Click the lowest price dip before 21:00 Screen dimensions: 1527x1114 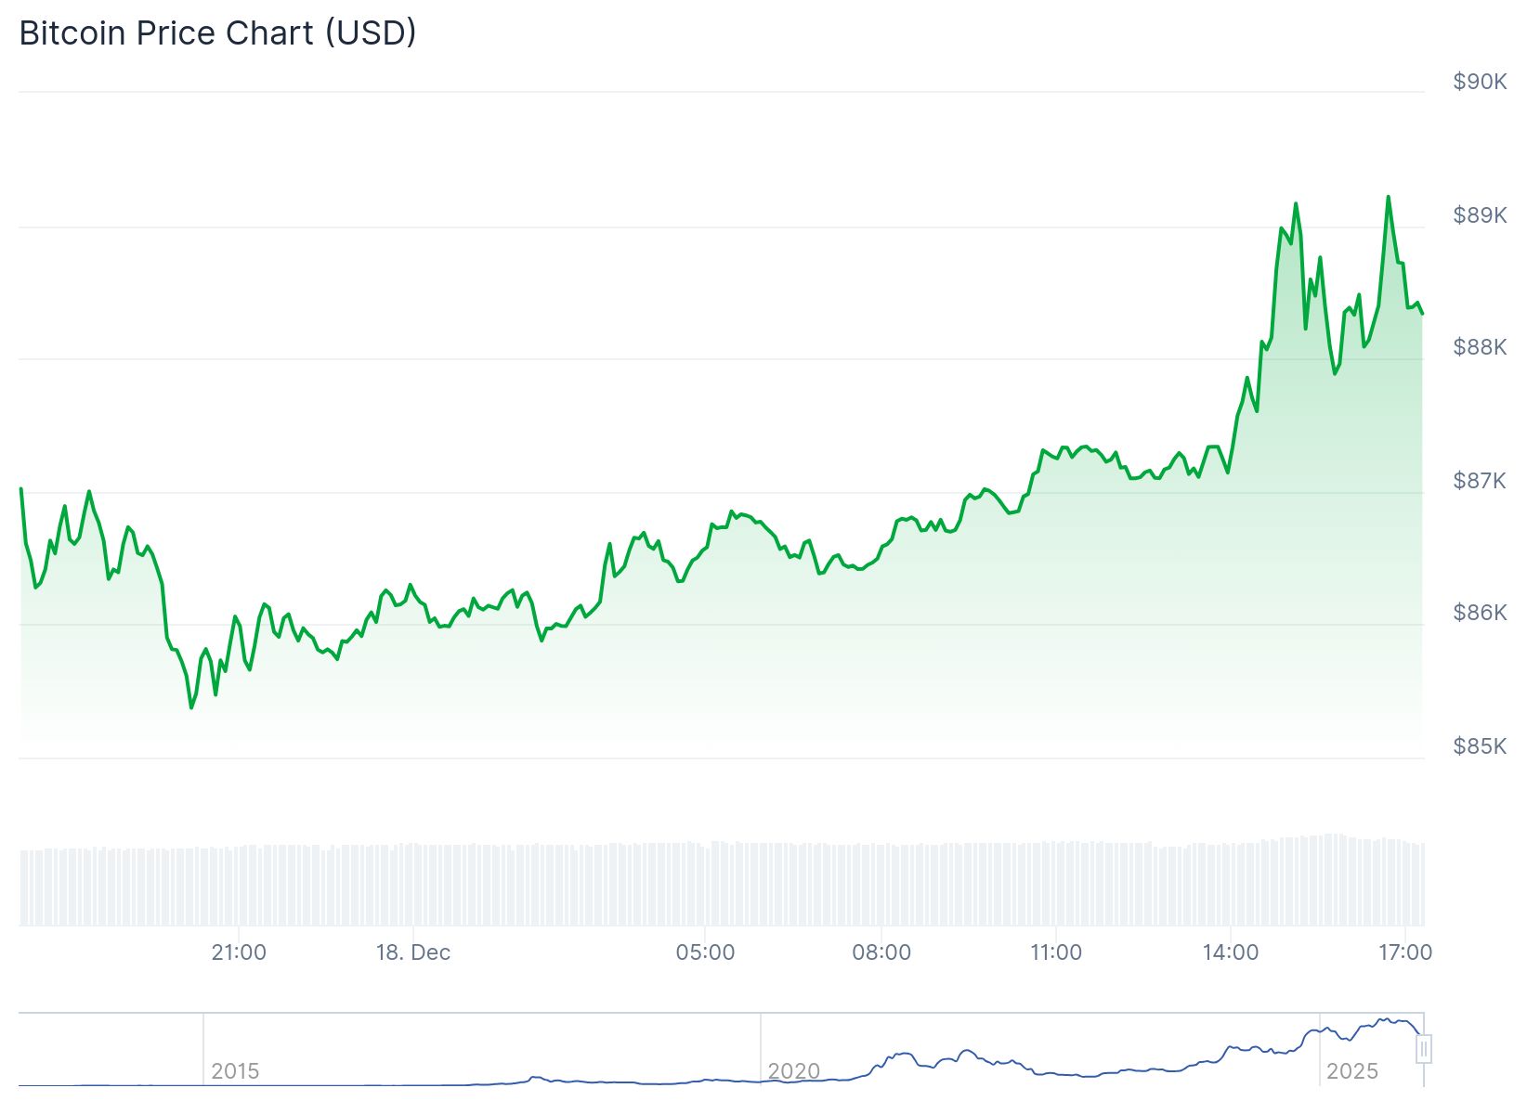pos(191,707)
